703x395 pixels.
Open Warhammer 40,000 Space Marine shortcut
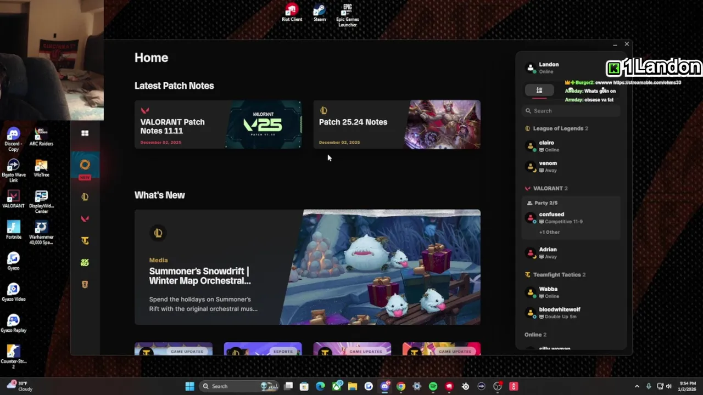[x=41, y=233]
